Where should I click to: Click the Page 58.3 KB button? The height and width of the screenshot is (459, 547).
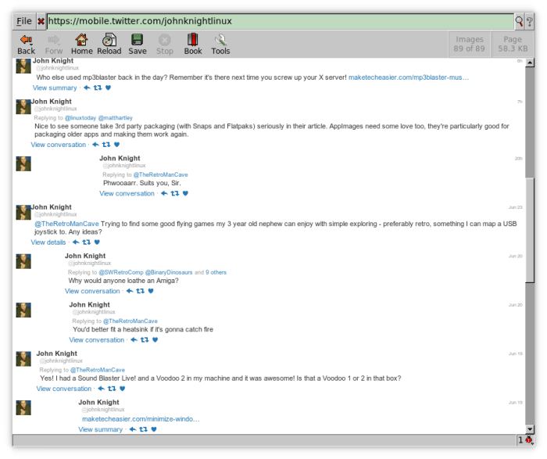(513, 44)
